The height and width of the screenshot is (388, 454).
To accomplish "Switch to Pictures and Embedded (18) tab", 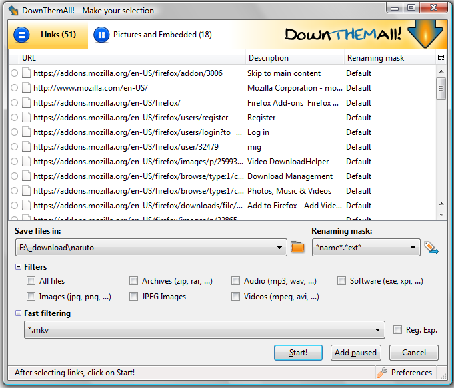I will click(x=153, y=35).
